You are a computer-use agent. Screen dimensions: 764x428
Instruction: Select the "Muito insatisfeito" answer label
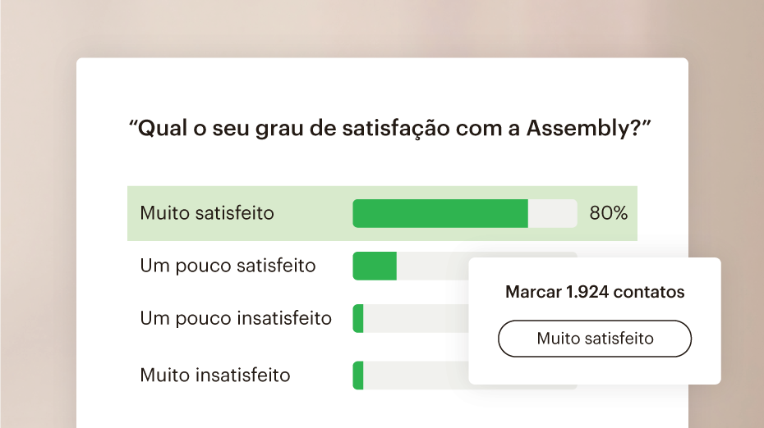click(x=215, y=376)
